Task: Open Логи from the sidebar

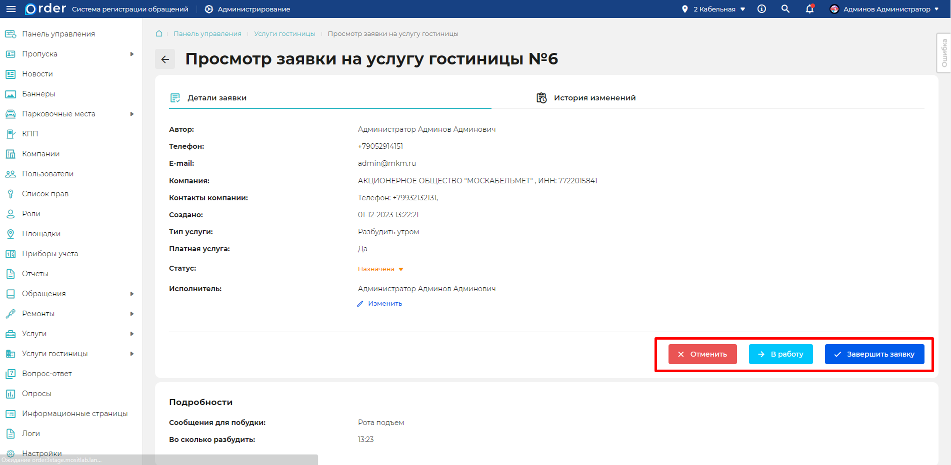Action: click(30, 433)
